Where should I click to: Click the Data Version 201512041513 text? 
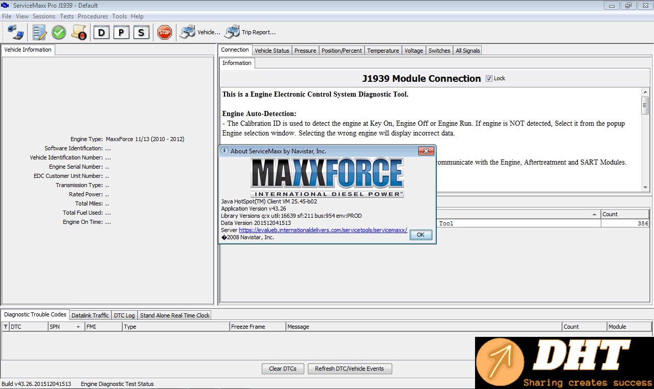(256, 223)
